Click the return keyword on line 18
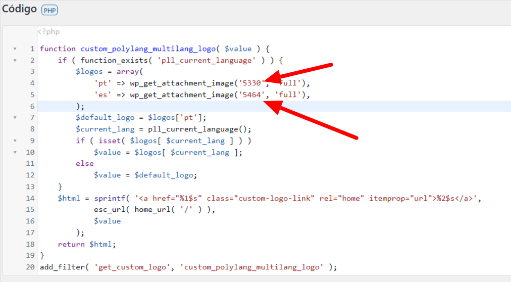This screenshot has height=282, width=511. [71, 244]
